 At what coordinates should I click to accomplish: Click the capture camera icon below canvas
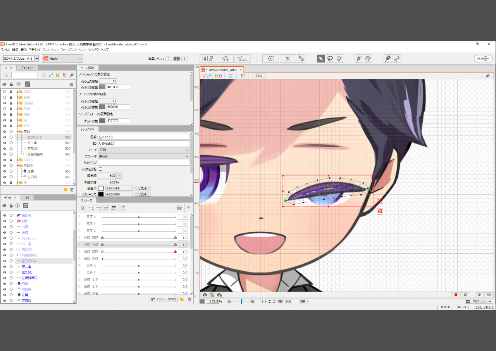tap(205, 295)
